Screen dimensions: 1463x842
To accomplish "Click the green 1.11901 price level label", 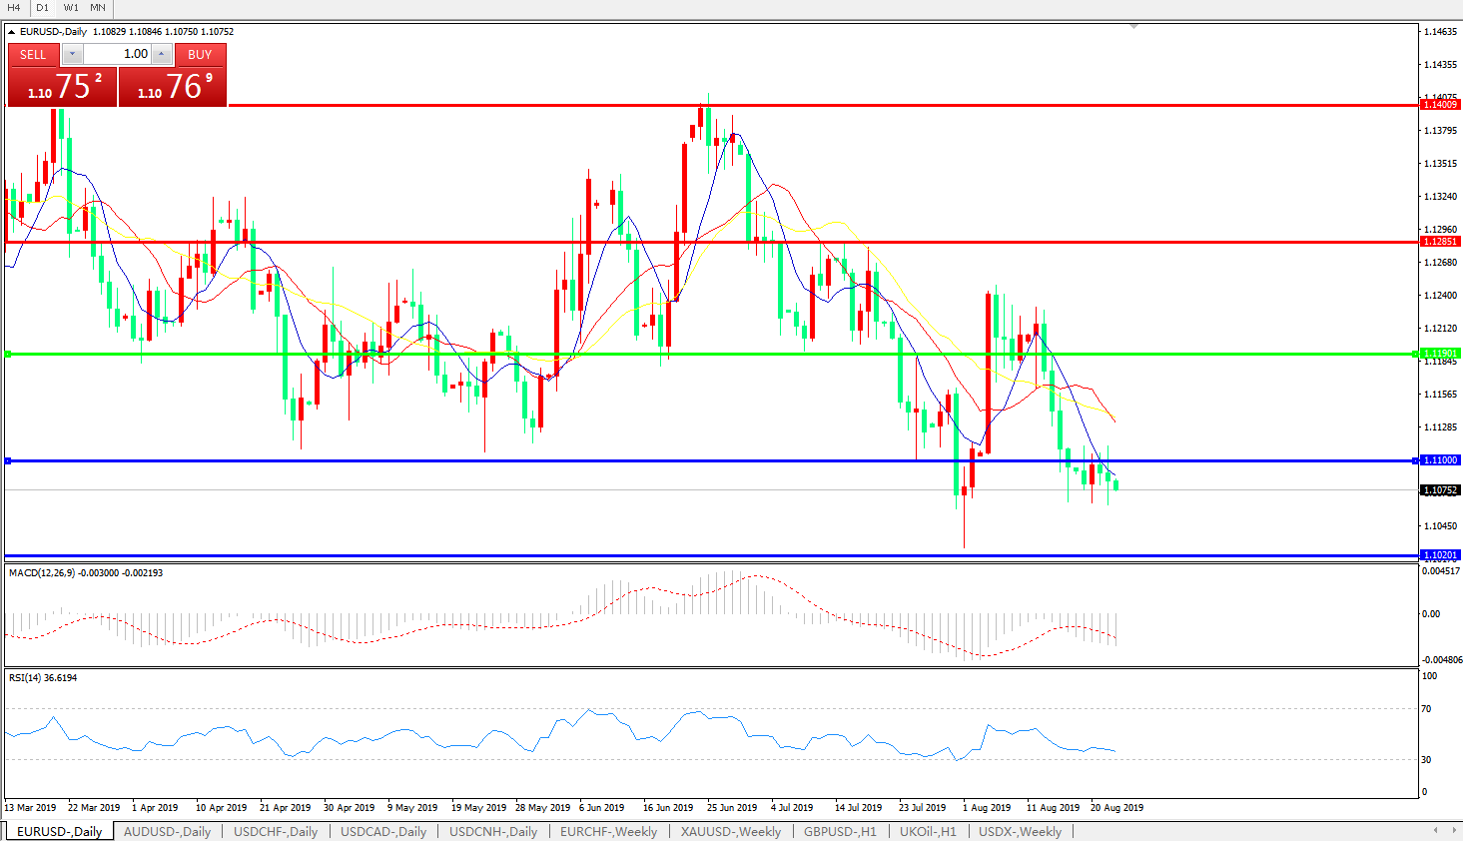I will (1440, 354).
